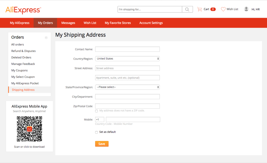
Task: Open the shopping cart icon
Action: click(199, 9)
